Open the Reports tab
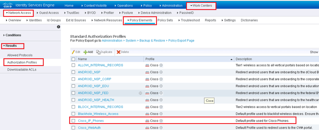 (210, 20)
